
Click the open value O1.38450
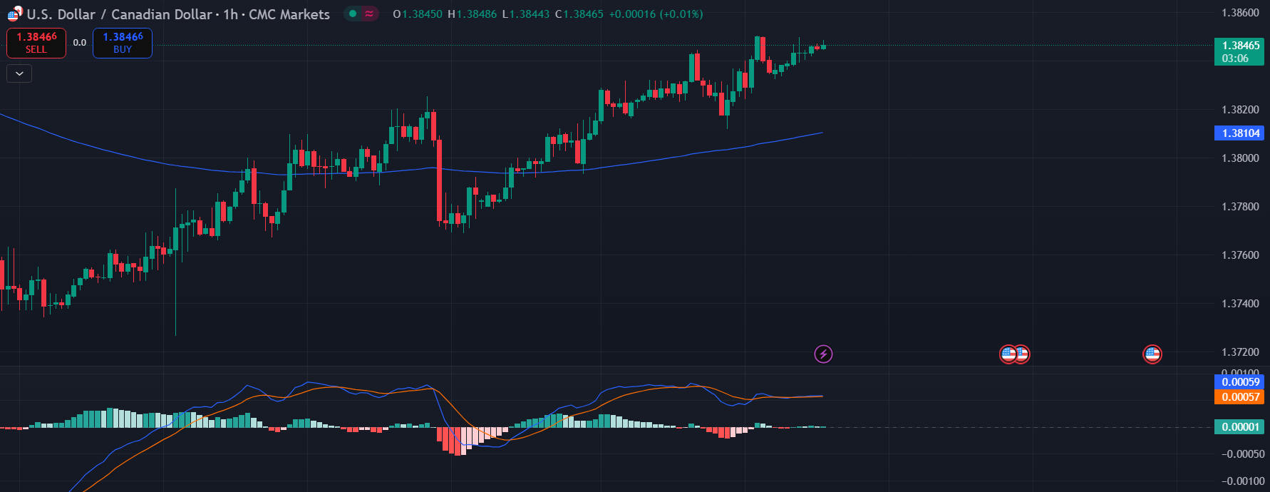point(418,14)
